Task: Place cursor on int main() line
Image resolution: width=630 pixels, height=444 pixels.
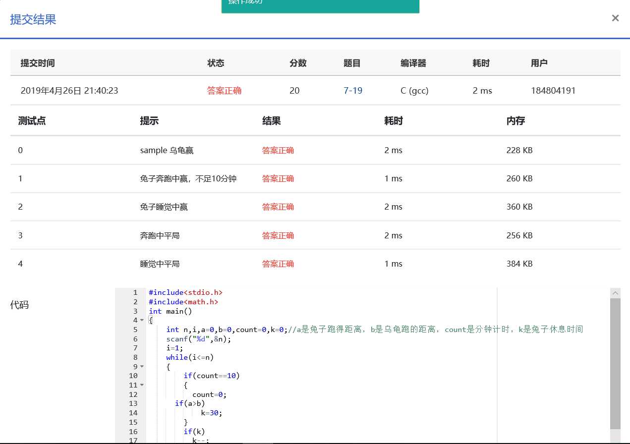Action: click(170, 311)
